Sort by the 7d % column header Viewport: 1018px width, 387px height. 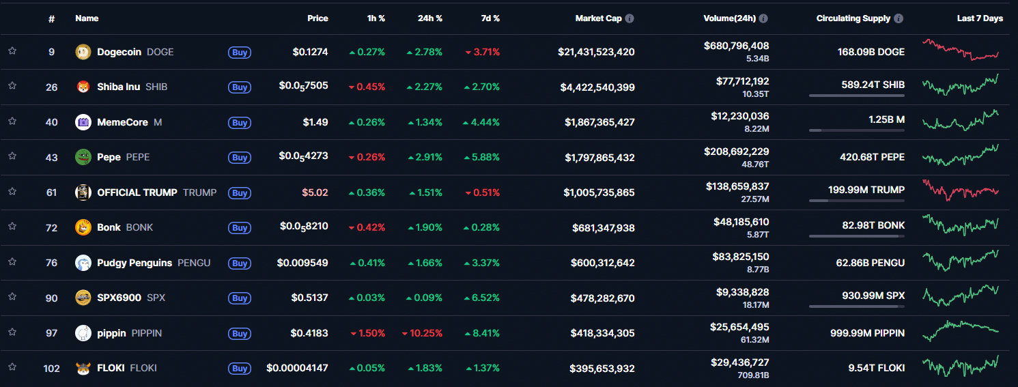click(x=490, y=18)
